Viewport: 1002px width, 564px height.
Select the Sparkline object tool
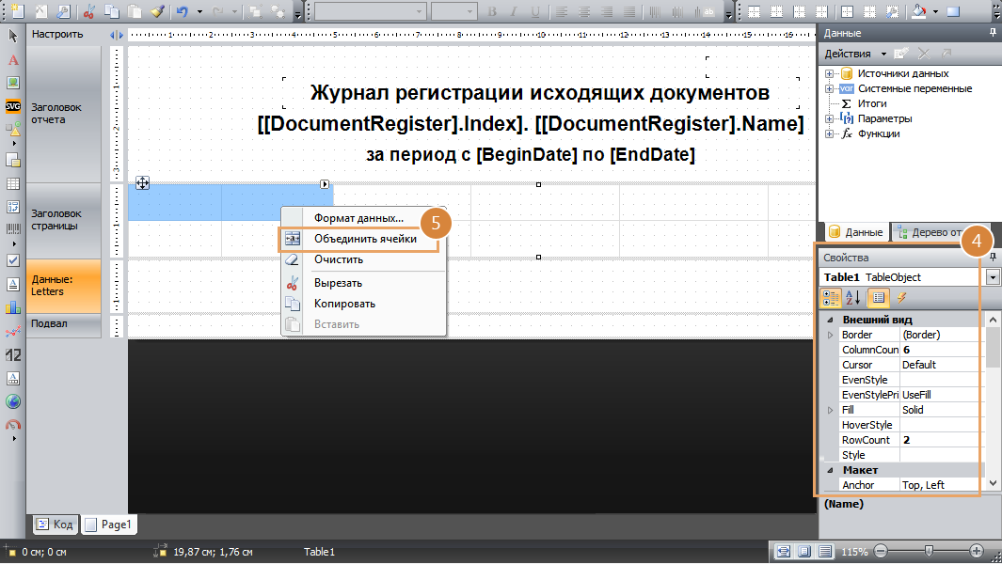point(13,332)
